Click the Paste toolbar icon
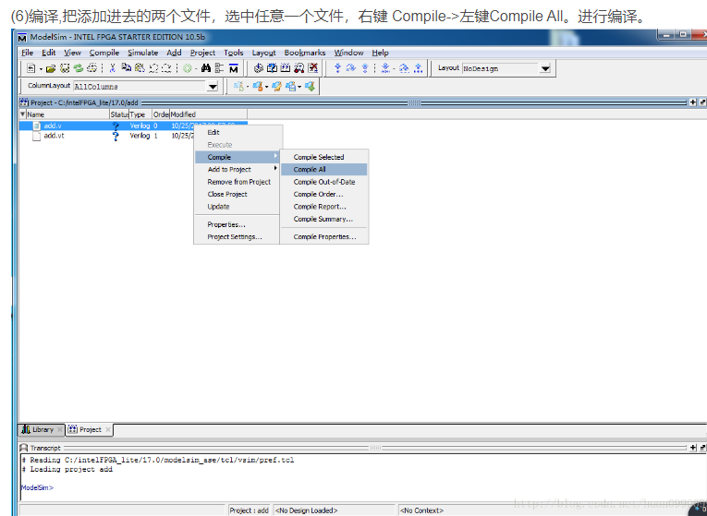Screen dimensions: 707x516 (140, 68)
